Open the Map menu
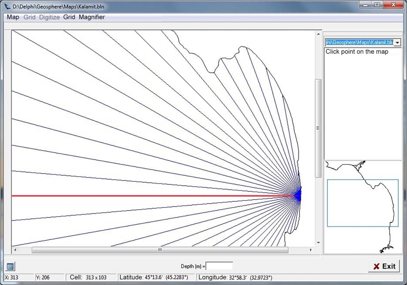407x285 pixels. pos(13,17)
